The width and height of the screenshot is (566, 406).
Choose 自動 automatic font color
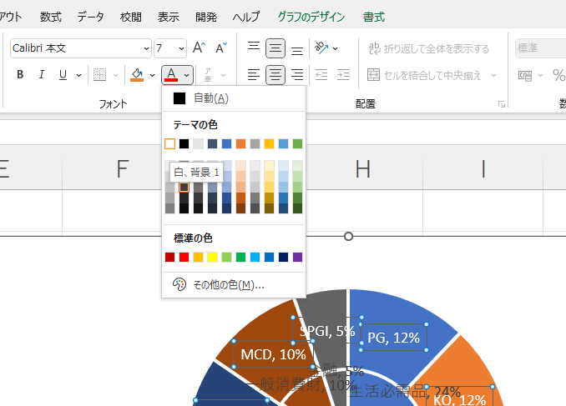point(234,98)
